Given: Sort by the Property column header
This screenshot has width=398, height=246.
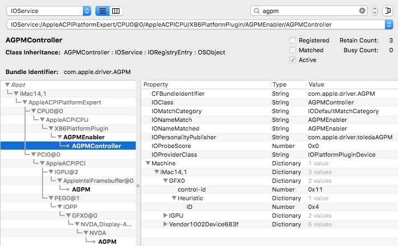Looking at the screenshot, I should pyautogui.click(x=206, y=84).
